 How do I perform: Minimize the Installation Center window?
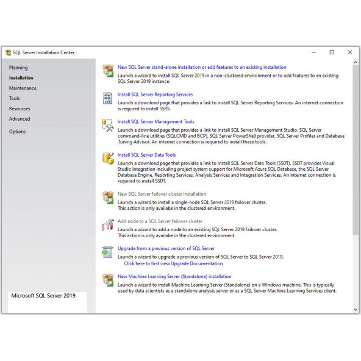click(314, 52)
